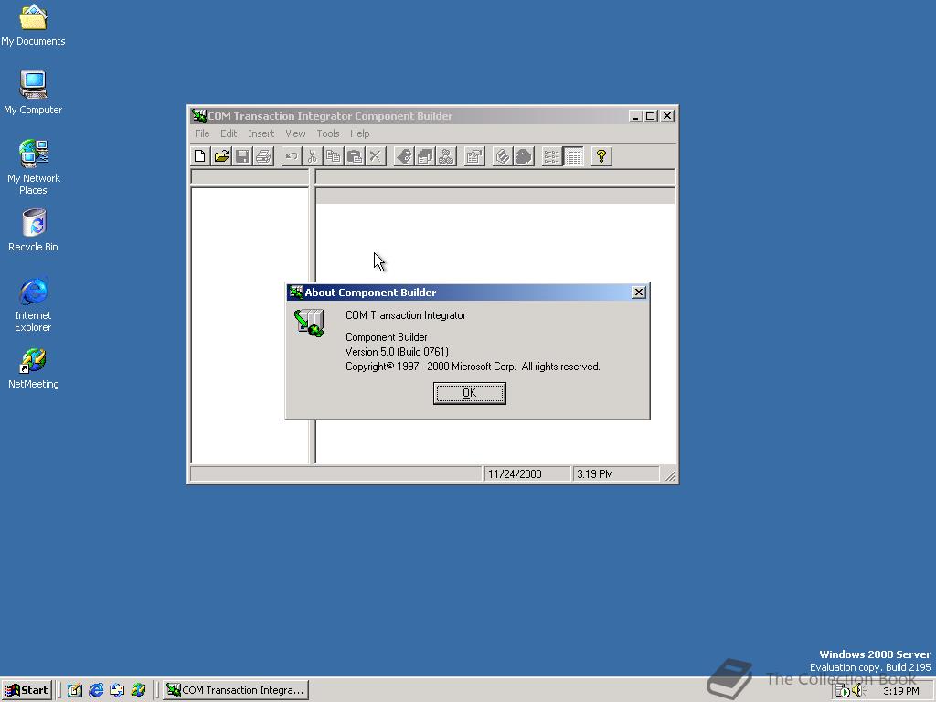
Task: Click the Copy toolbar icon
Action: pos(333,156)
